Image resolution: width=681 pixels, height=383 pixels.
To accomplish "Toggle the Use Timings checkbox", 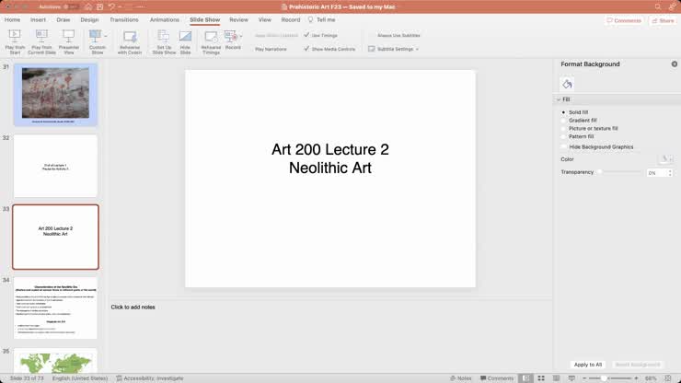I will tap(306, 35).
